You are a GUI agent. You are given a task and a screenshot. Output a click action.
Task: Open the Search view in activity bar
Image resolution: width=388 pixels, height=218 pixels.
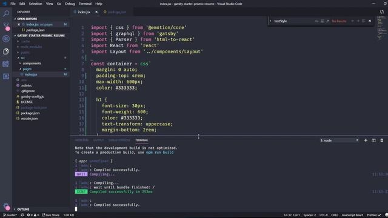click(x=6, y=13)
